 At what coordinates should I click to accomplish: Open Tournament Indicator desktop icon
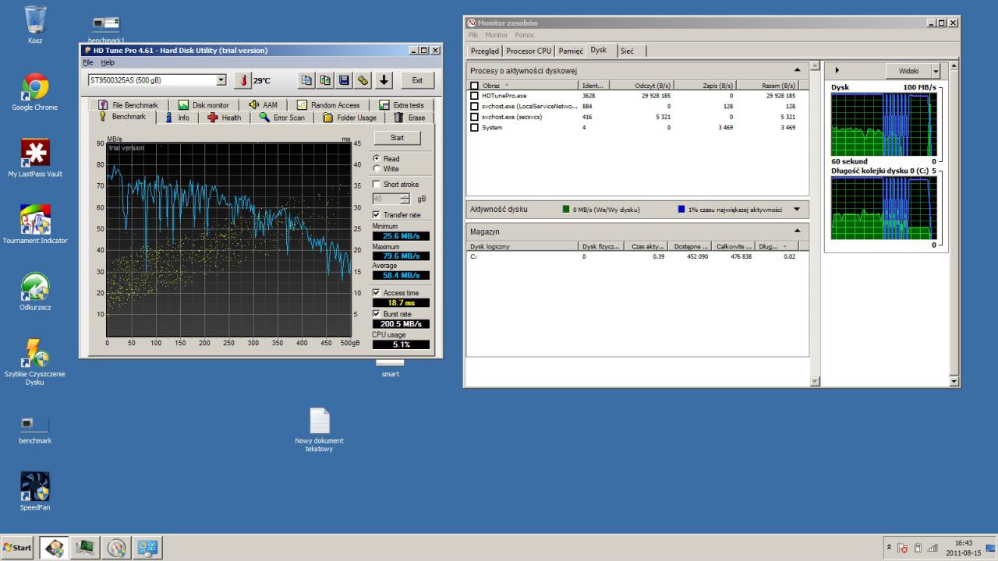(x=35, y=224)
